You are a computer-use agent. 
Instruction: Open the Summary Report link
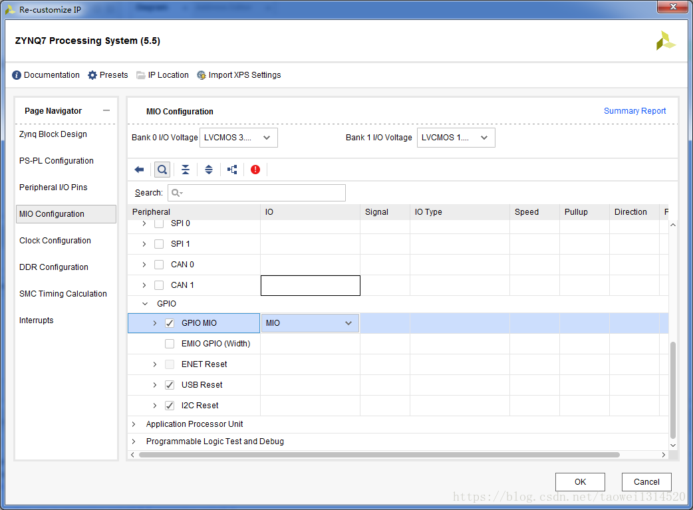click(x=634, y=111)
